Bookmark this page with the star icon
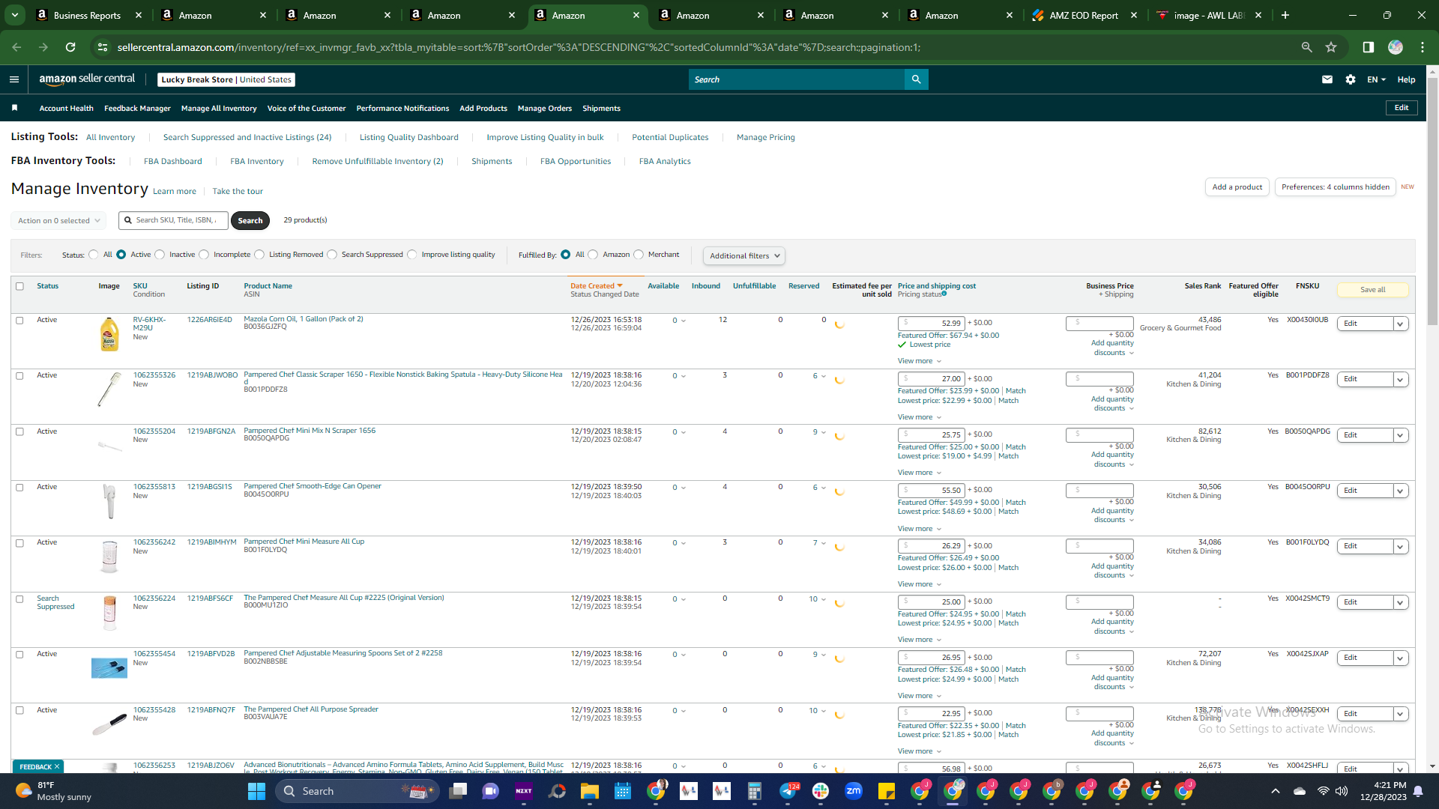 [1331, 47]
